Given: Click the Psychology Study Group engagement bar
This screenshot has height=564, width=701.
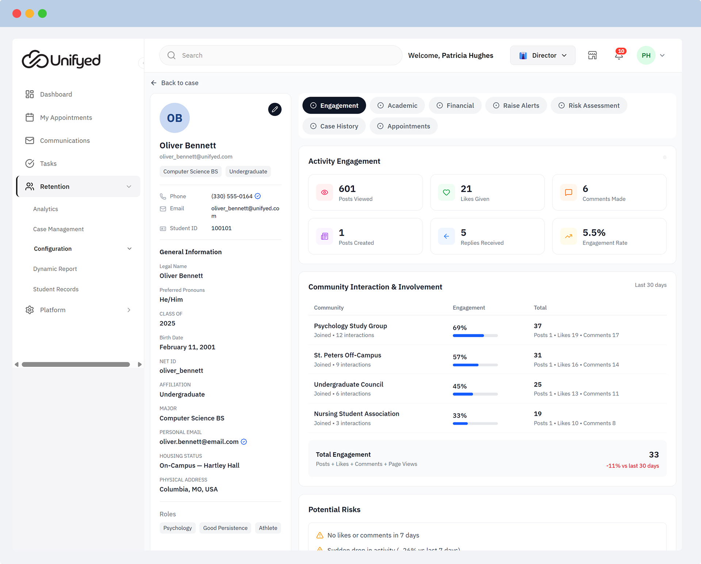Looking at the screenshot, I should pyautogui.click(x=475, y=336).
